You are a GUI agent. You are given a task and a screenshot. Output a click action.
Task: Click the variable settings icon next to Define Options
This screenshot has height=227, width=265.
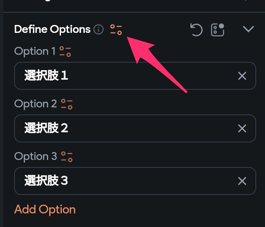coord(116,30)
